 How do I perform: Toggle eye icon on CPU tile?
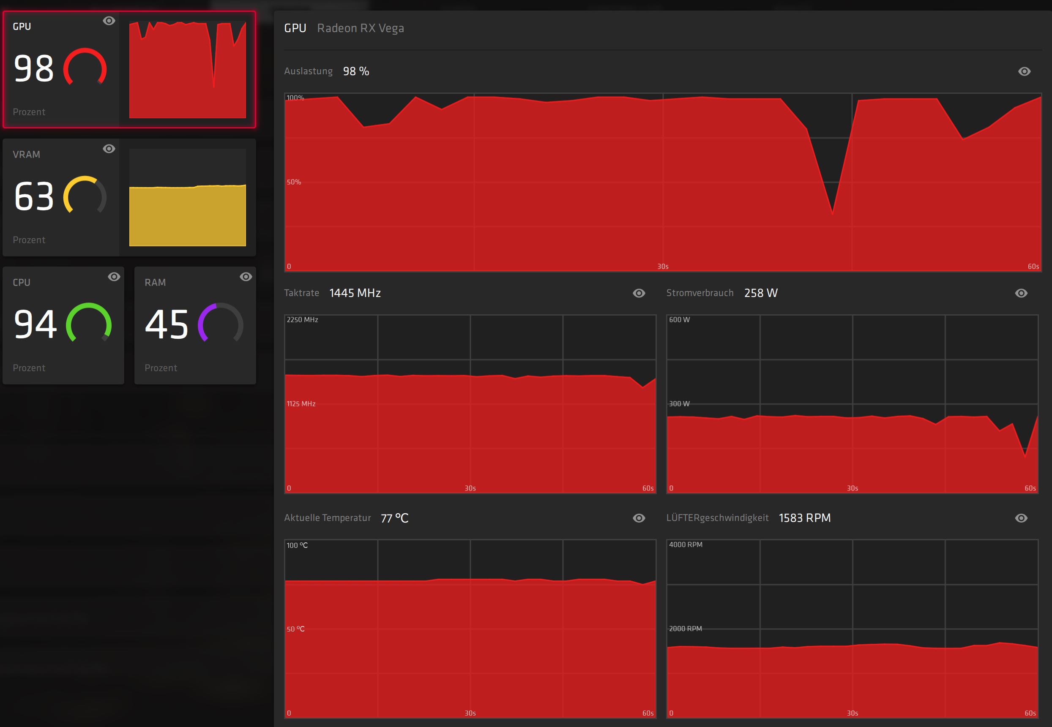click(114, 277)
